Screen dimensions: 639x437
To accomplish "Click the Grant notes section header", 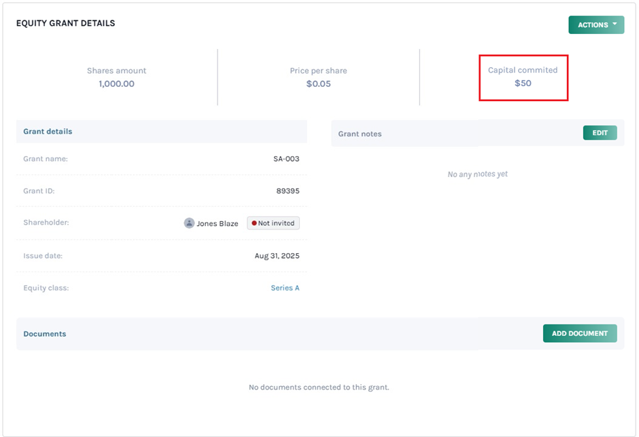I will (x=360, y=134).
